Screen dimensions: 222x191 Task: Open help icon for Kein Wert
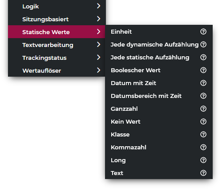point(203,121)
